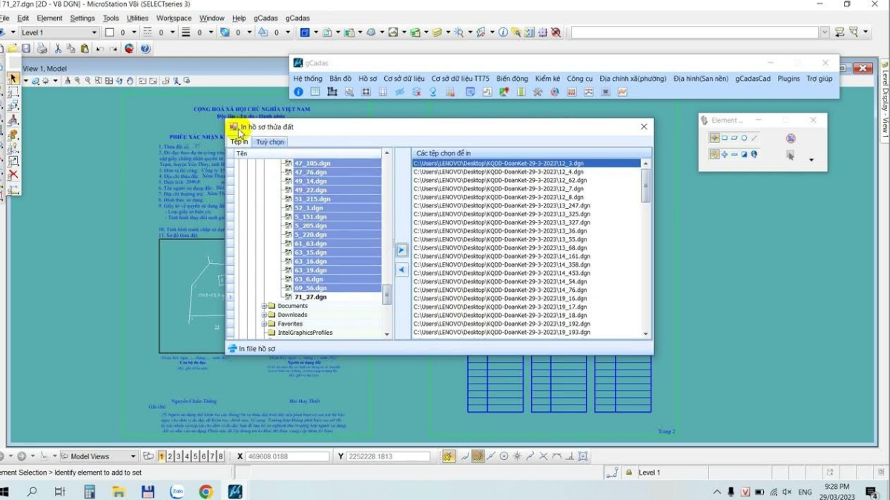890x500 pixels.
Task: Select the file 71_27.dgn in the tree
Action: point(311,297)
